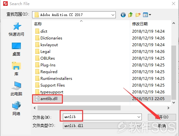
Task: Click the horizontal scrollbar right arrow
Action: pos(168,108)
